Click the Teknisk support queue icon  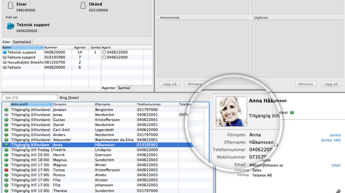10,26
